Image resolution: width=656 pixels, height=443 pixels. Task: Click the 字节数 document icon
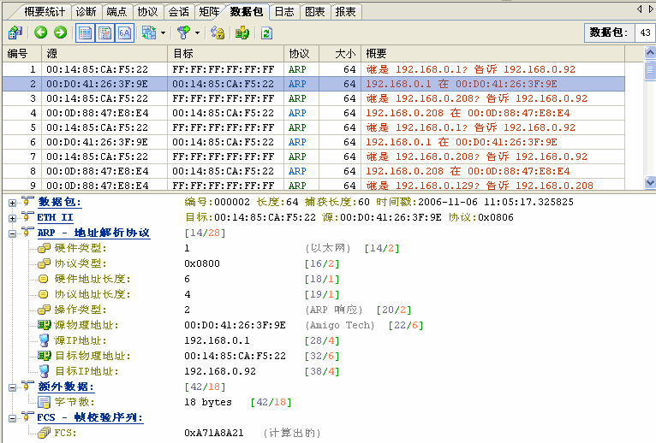44,402
